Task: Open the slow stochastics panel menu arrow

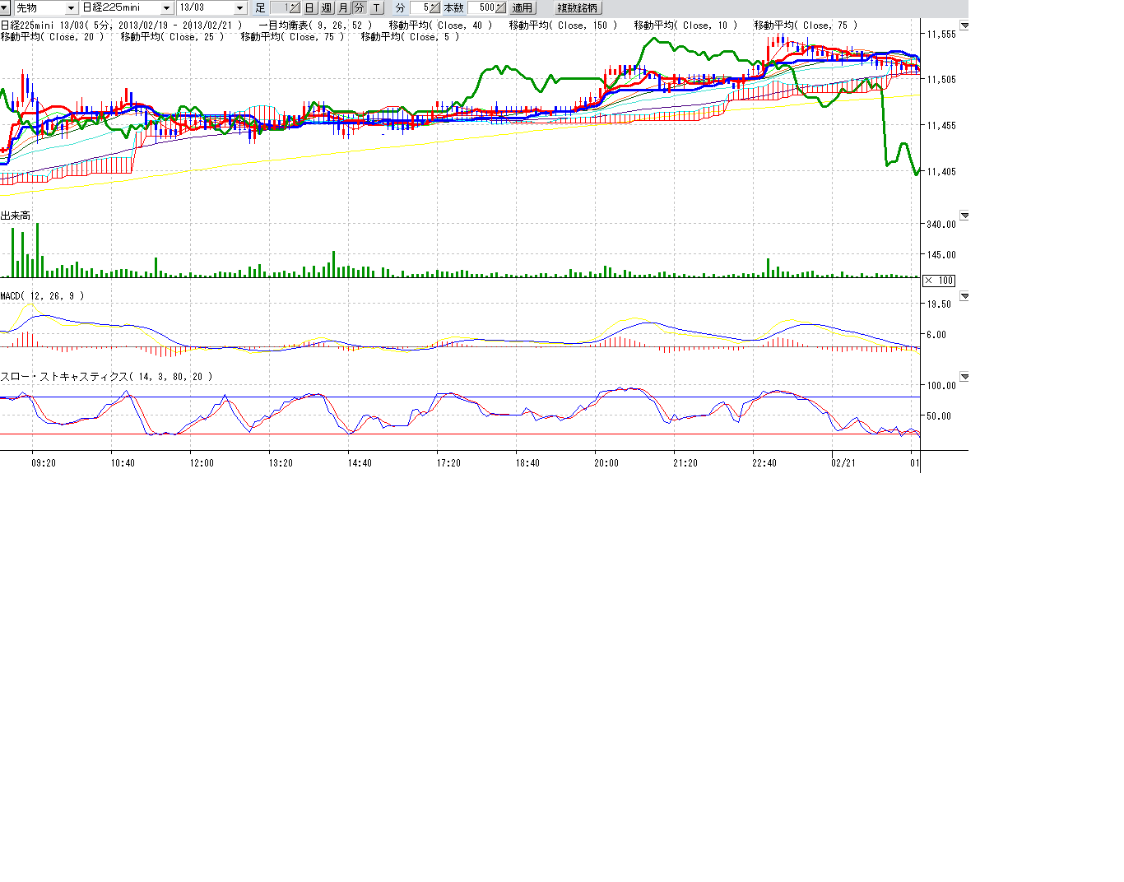Action: [964, 377]
